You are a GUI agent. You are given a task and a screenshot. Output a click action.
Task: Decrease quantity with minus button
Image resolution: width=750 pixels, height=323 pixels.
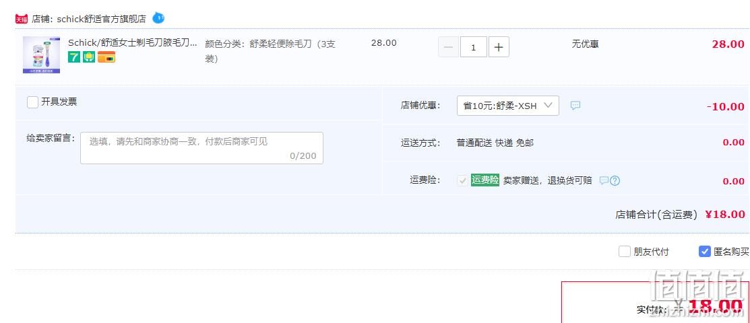click(448, 47)
